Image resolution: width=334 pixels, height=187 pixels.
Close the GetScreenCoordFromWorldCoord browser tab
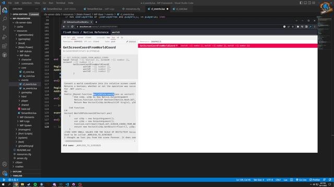(x=91, y=22)
